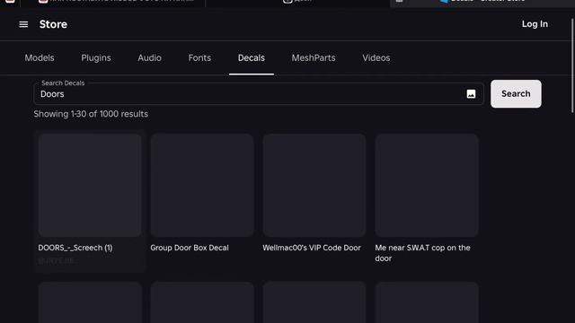Image resolution: width=575 pixels, height=323 pixels.
Task: Select the Decals tab
Action: tap(252, 57)
